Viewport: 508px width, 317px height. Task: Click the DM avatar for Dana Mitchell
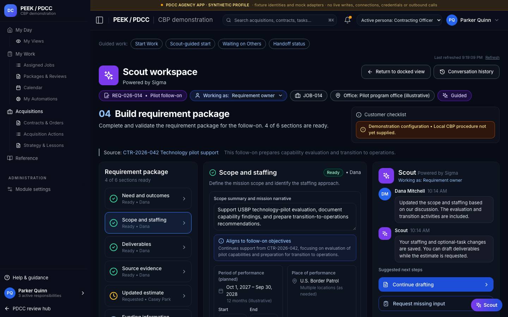[385, 194]
